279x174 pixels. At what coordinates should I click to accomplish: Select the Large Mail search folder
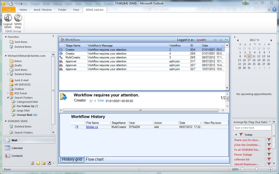23,111
